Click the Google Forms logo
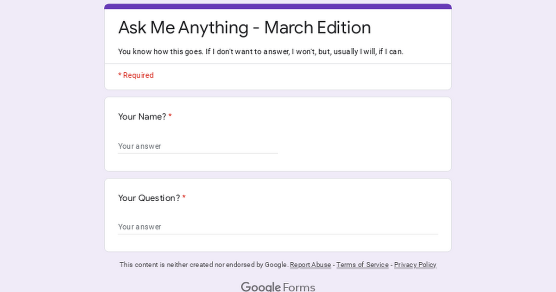Screen dimensions: 556x292 click(x=278, y=287)
